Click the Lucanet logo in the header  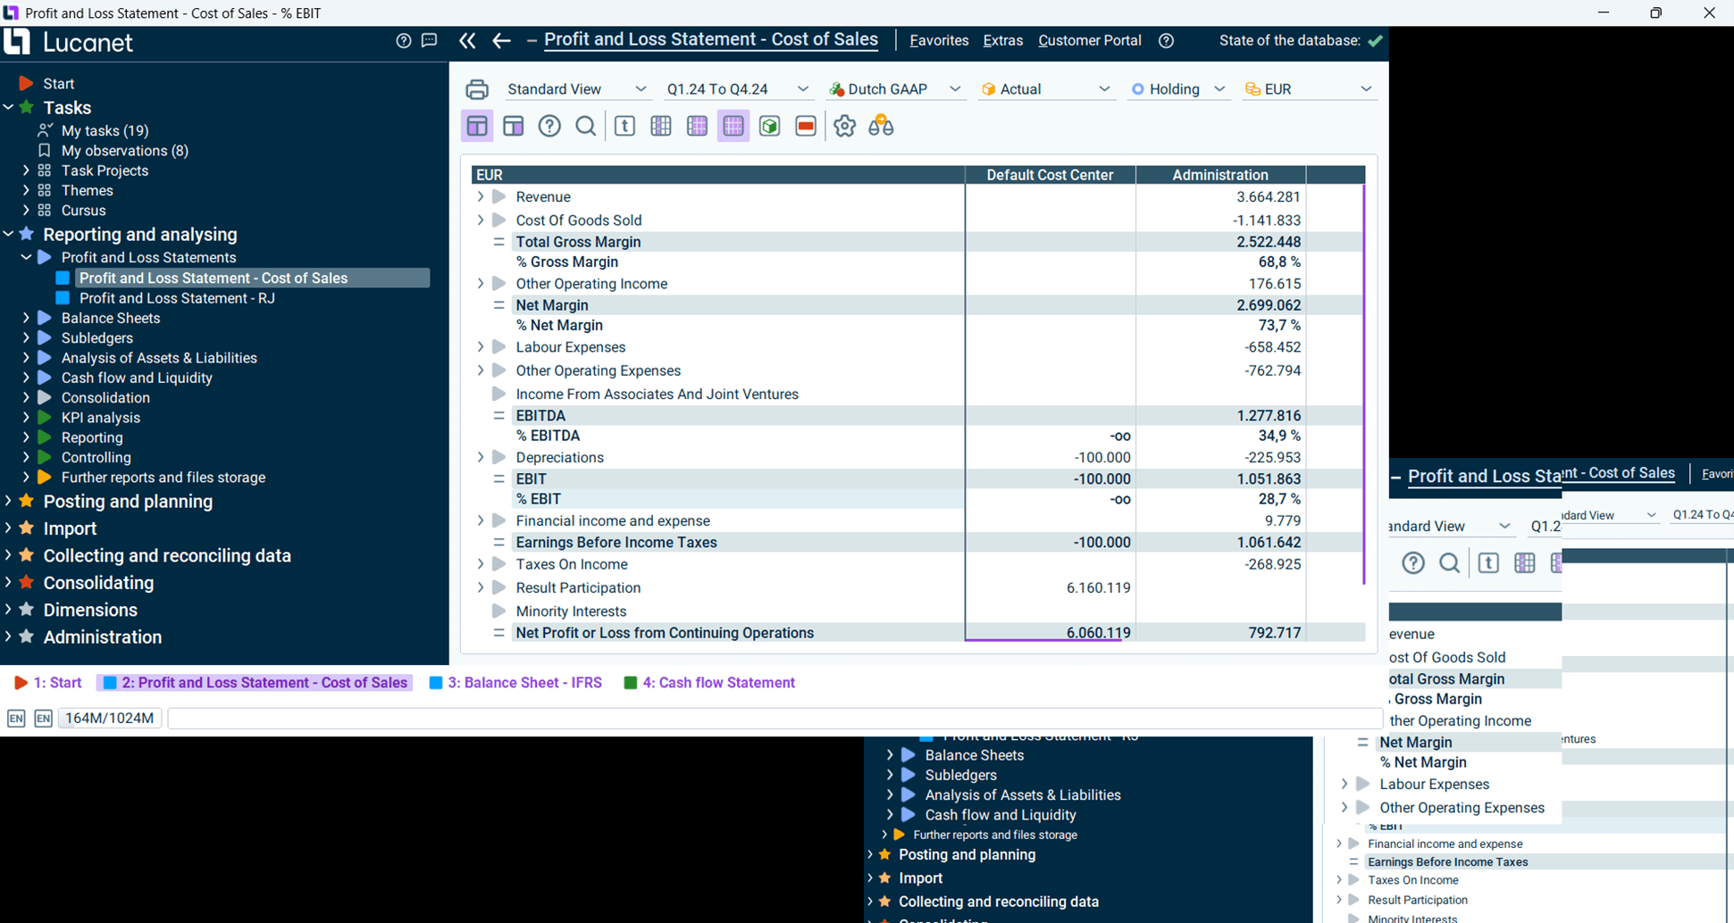click(68, 42)
